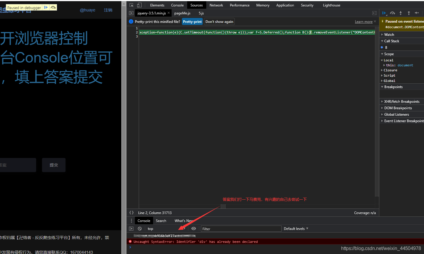Click Don't show again button
This screenshot has height=254, width=424.
point(219,21)
